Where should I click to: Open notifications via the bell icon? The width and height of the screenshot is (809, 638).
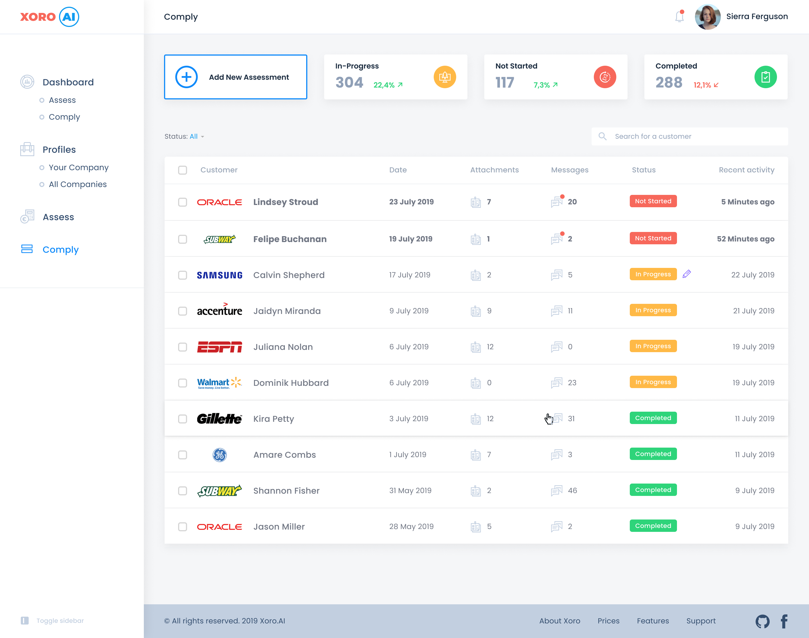pos(680,17)
